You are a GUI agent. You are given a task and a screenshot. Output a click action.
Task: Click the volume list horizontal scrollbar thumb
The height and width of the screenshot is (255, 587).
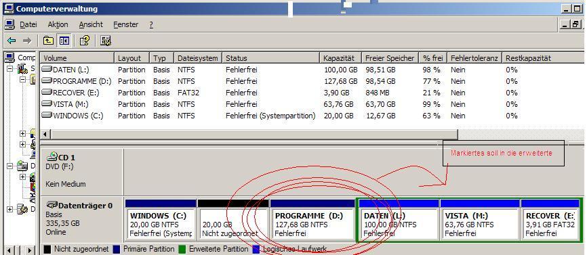(x=254, y=134)
